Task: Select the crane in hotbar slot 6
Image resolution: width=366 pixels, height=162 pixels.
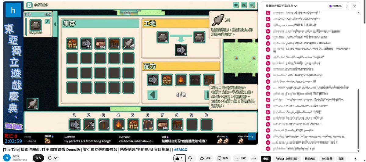Action: [148, 124]
